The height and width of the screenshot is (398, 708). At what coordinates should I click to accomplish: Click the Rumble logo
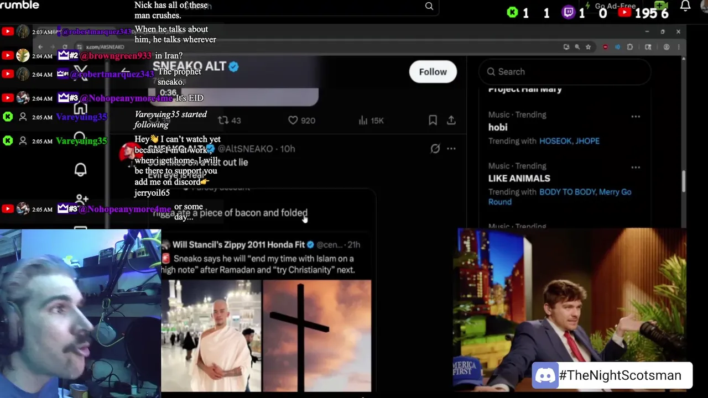click(19, 5)
